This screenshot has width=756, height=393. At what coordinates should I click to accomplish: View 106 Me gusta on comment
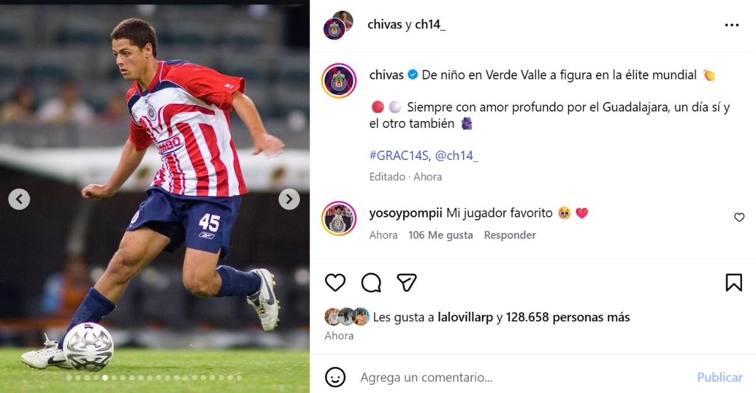pyautogui.click(x=440, y=235)
